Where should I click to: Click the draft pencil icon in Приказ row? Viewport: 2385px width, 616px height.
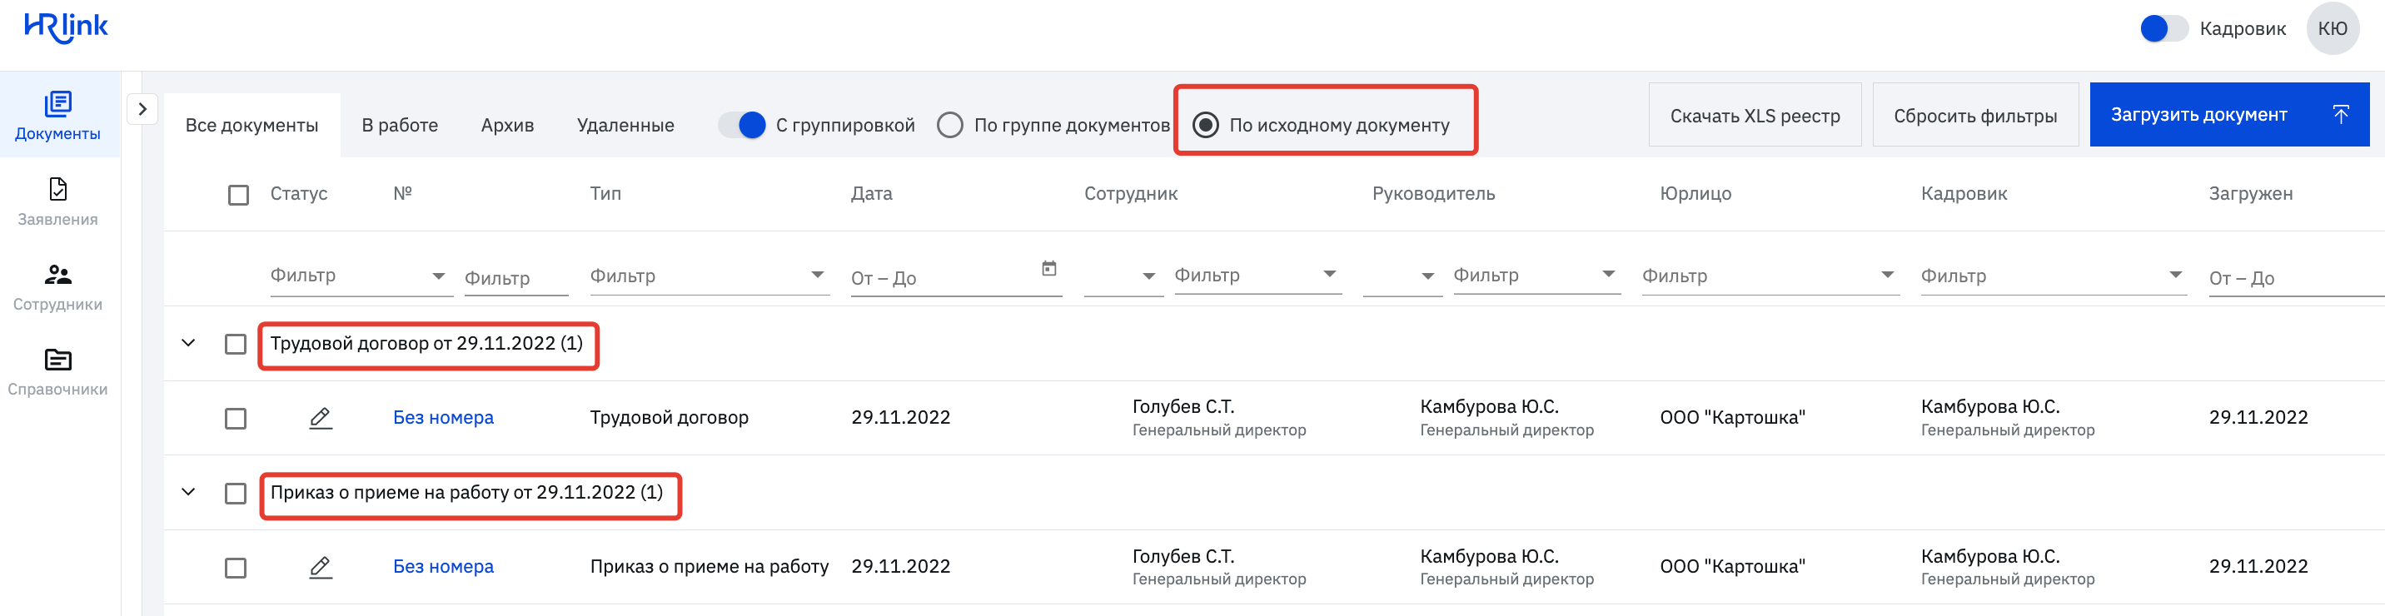pyautogui.click(x=321, y=567)
